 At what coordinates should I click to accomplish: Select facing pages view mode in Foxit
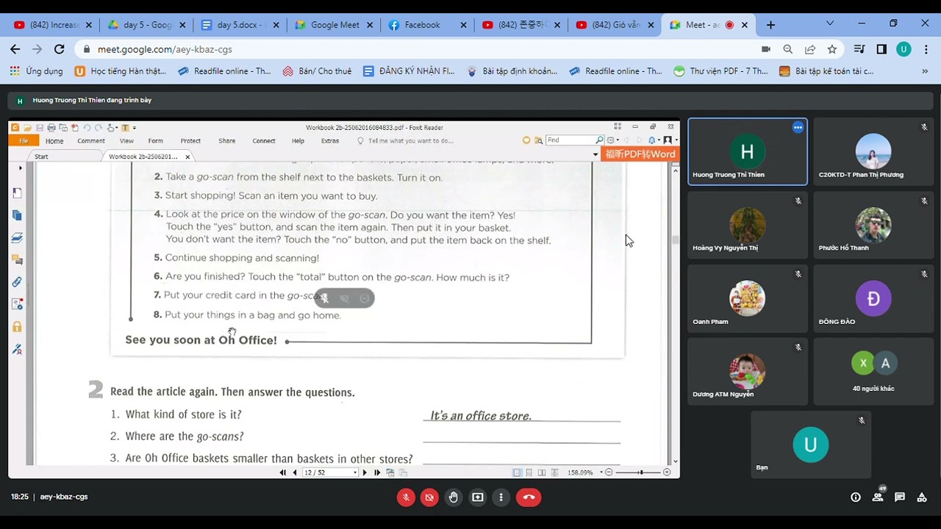[542, 472]
